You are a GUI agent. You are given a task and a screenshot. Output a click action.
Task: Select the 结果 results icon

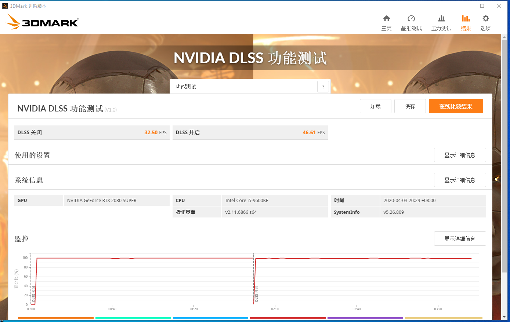point(466,22)
